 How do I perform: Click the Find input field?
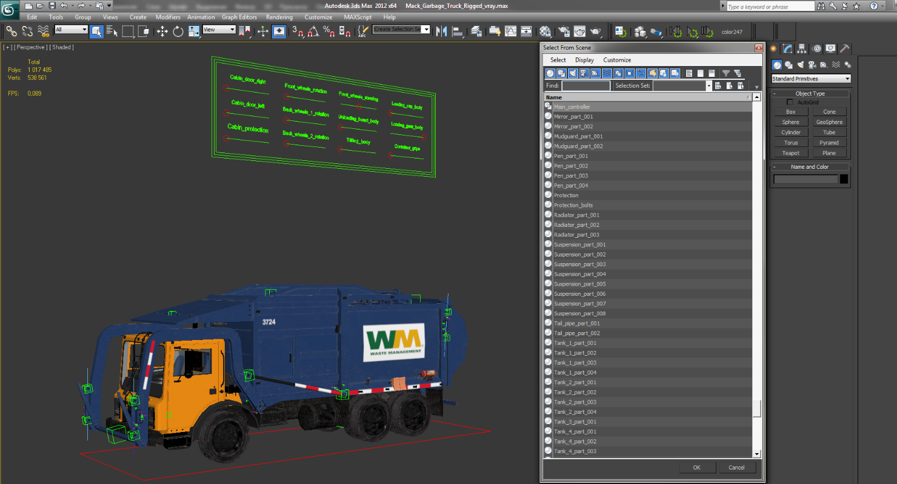coord(585,86)
